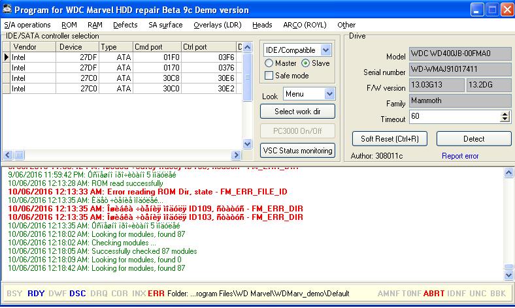Select controller row with Cmd port 30C8
515x308 pixels.
pyautogui.click(x=122, y=78)
